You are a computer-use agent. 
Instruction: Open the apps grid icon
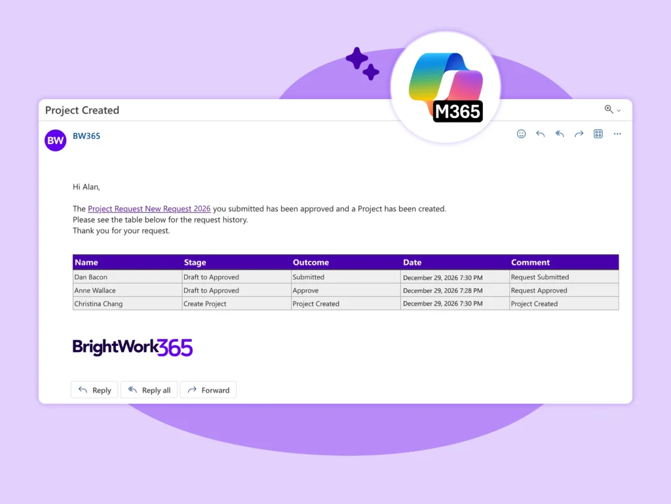point(598,134)
